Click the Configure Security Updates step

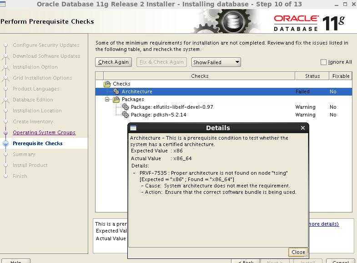pos(46,45)
